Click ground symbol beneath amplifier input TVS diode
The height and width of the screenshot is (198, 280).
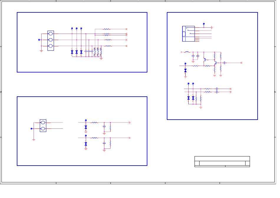[x=185, y=77]
